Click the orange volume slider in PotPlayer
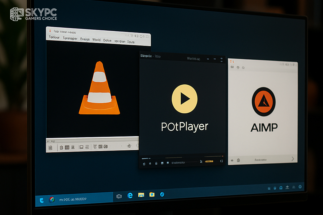 [x=214, y=156]
